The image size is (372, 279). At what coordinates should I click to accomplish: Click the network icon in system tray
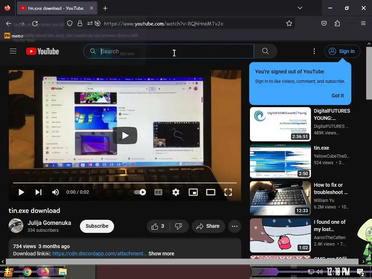[311, 272]
